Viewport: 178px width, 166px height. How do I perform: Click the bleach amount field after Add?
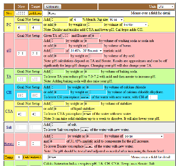tap(59, 20)
